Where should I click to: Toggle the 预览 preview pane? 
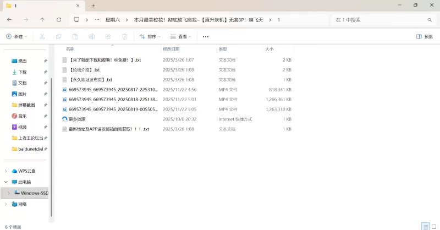(x=424, y=36)
